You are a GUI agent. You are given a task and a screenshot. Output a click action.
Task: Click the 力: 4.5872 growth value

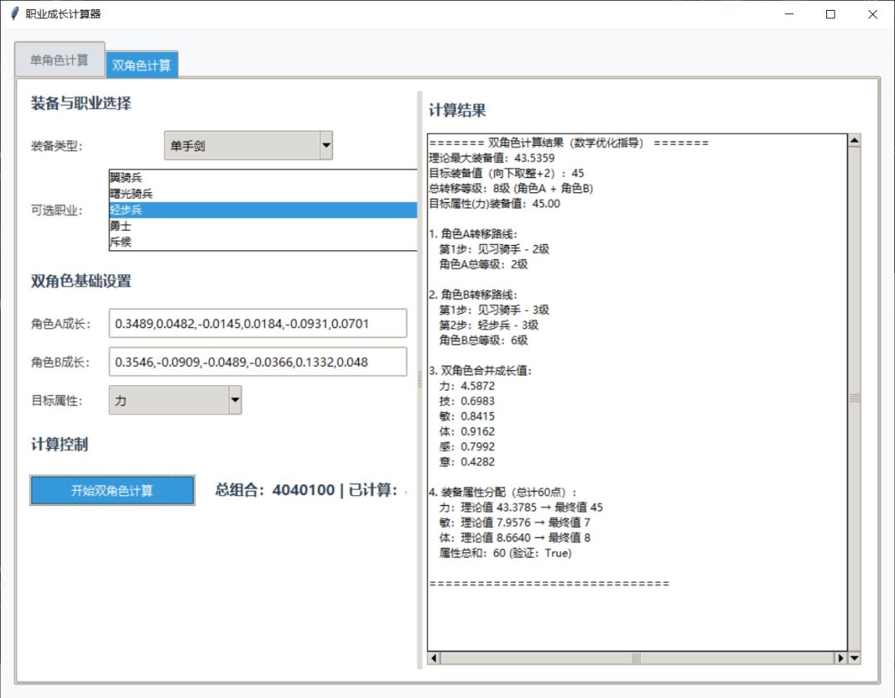tap(467, 386)
